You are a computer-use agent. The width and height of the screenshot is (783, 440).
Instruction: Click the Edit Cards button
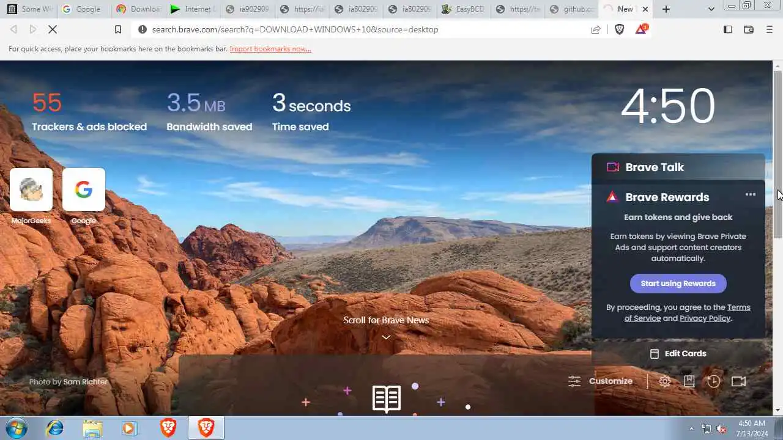[678, 353]
